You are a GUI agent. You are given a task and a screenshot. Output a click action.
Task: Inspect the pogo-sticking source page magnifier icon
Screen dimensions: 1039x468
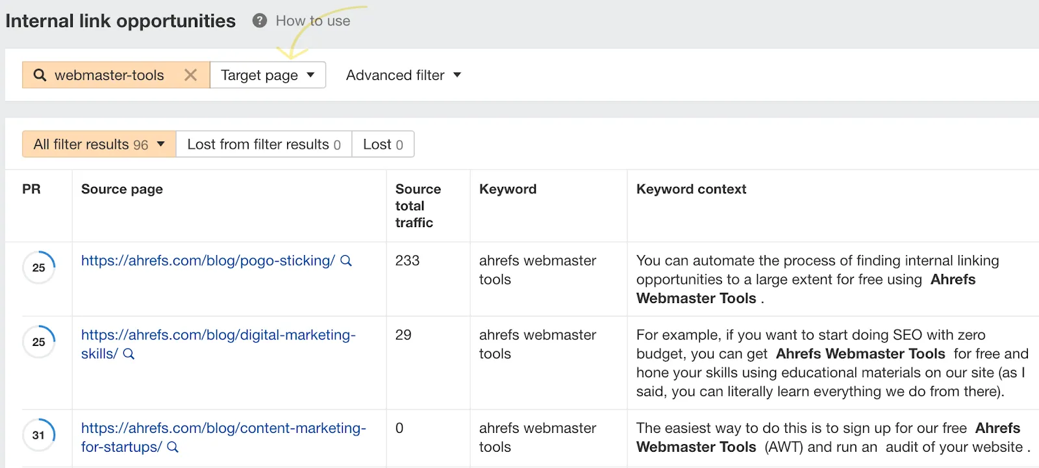346,261
